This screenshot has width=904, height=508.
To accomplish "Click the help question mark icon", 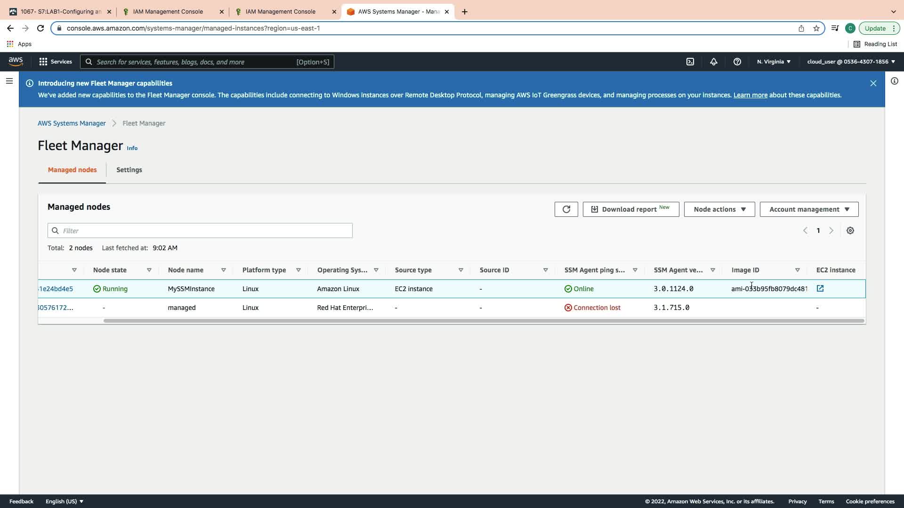I will (x=737, y=62).
